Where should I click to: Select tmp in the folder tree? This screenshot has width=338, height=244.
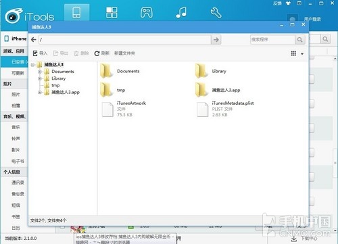(x=55, y=85)
